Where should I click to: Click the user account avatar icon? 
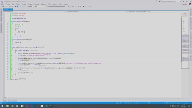pos(190,4)
